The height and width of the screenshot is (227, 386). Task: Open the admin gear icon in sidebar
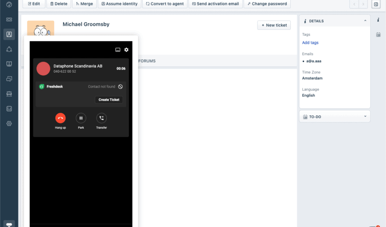click(9, 123)
